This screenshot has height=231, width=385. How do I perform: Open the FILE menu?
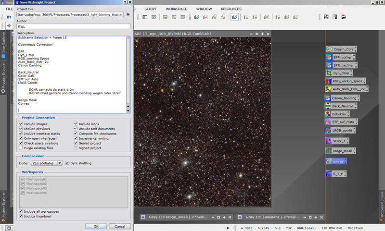(x=9, y=9)
